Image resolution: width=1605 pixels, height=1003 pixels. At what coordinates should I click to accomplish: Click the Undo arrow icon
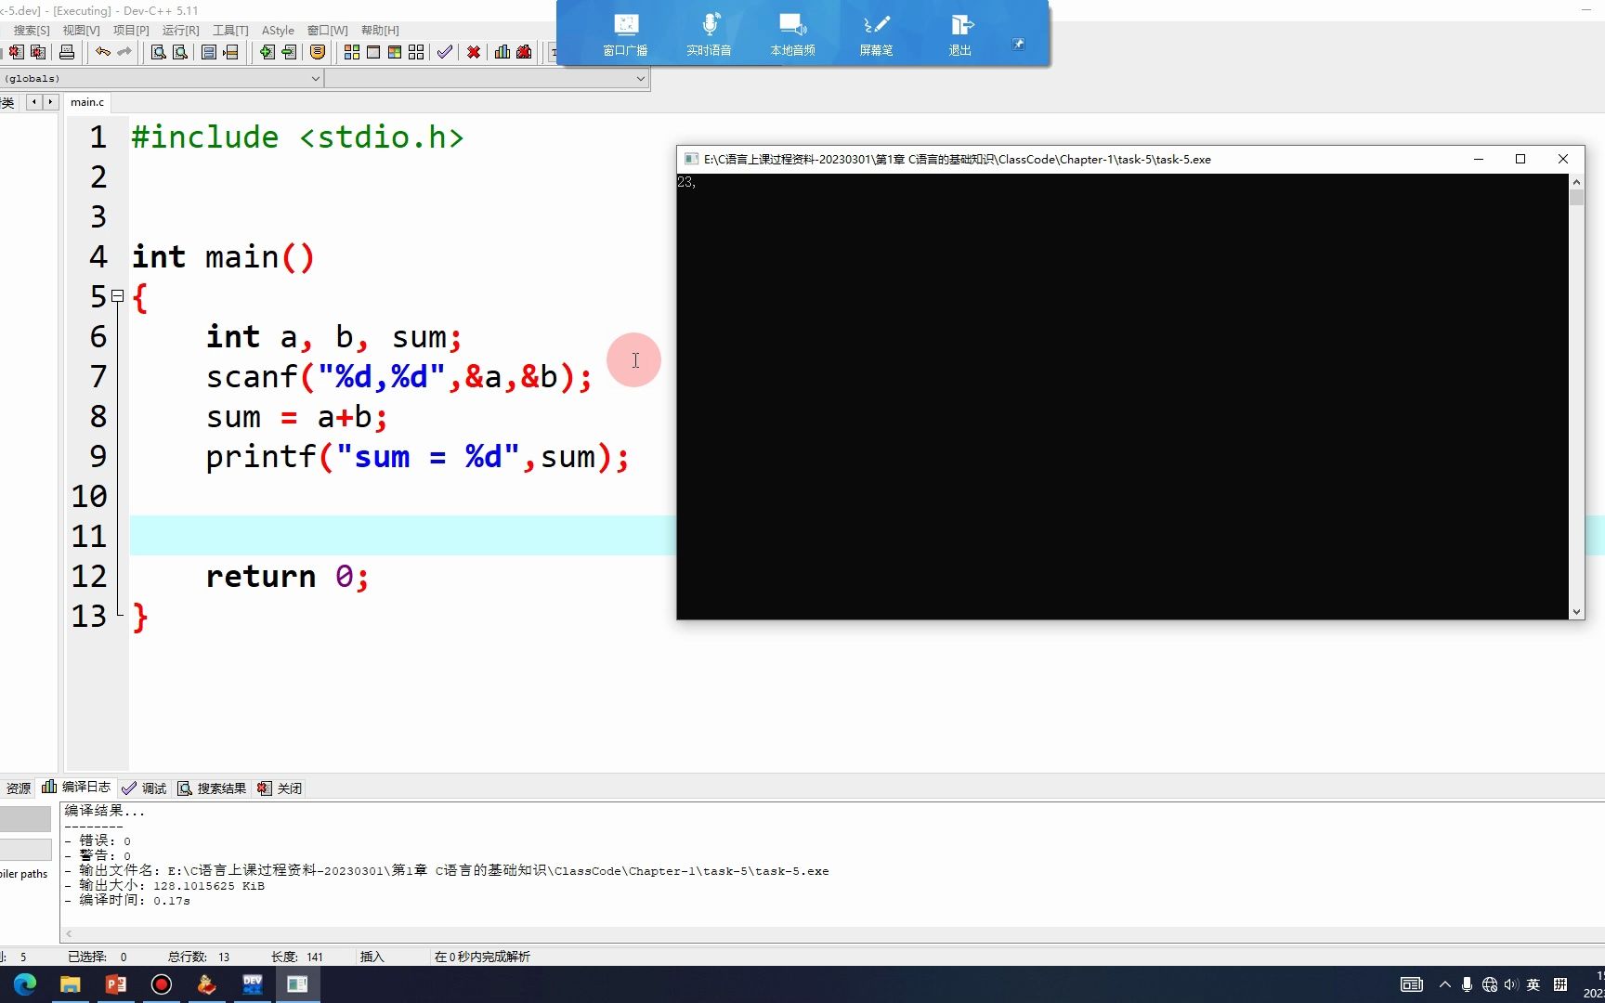(x=103, y=52)
